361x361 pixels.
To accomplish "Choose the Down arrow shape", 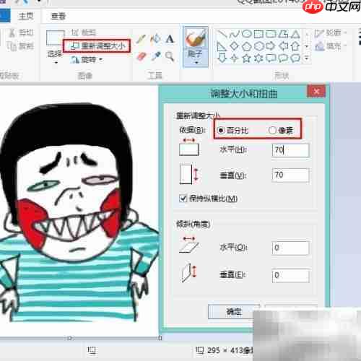I will click(x=222, y=58).
